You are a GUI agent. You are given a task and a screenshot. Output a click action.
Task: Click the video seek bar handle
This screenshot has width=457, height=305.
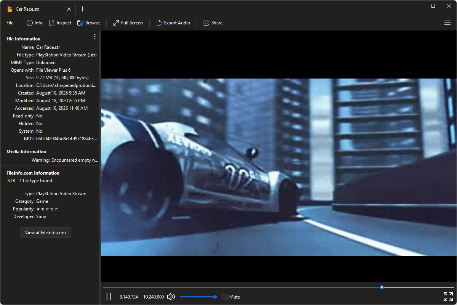[382, 287]
